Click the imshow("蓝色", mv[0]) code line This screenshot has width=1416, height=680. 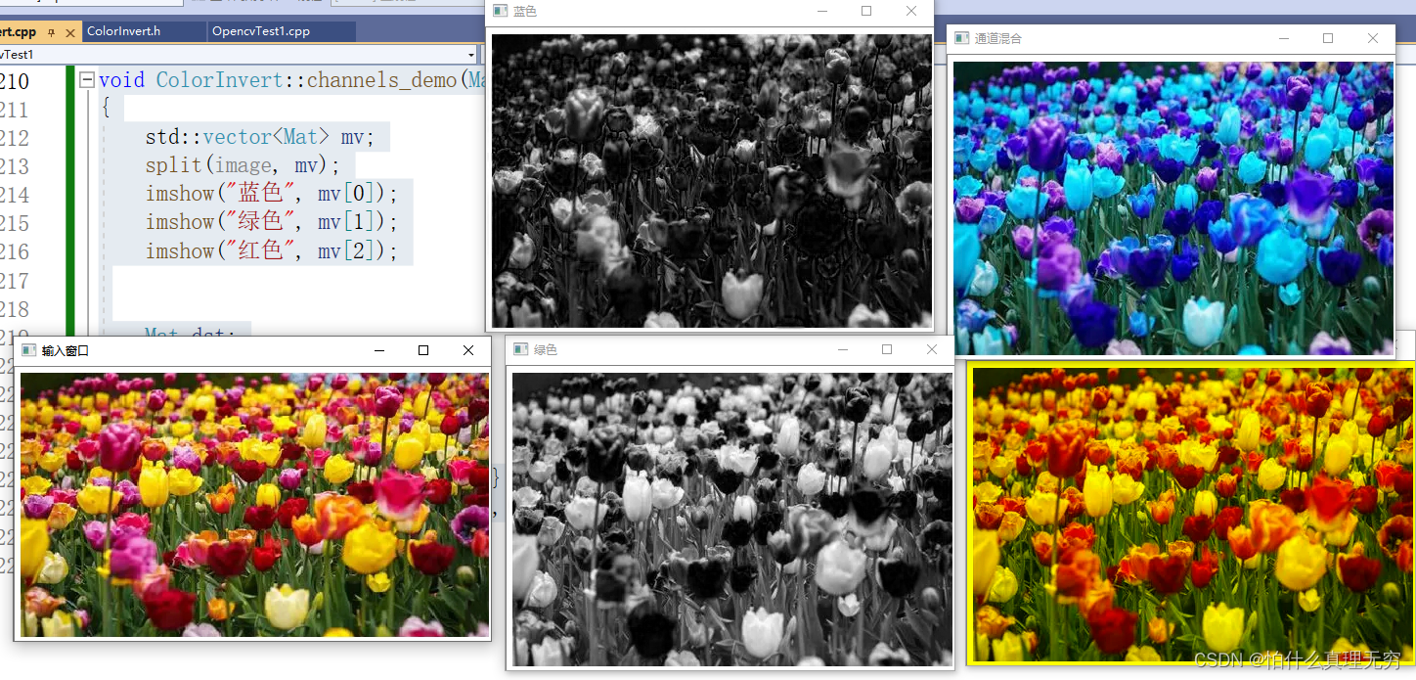point(272,194)
